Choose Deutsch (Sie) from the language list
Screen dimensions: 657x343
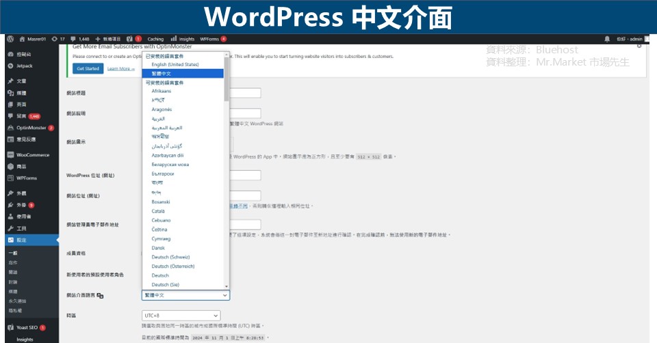tap(166, 284)
